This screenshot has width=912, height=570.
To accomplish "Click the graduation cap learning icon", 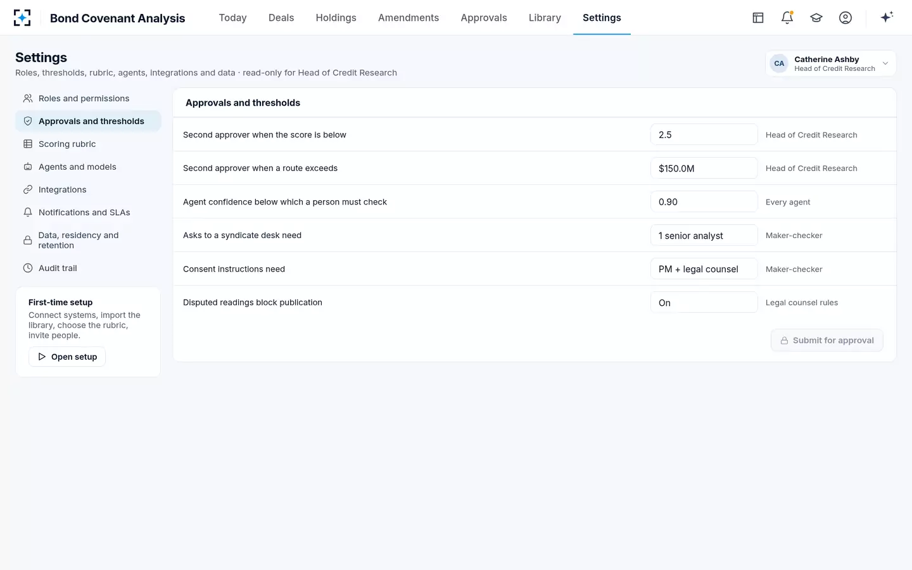I will (x=816, y=18).
